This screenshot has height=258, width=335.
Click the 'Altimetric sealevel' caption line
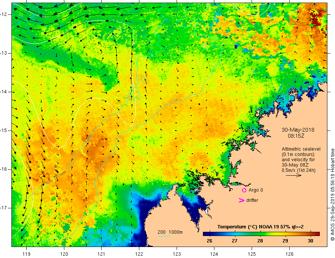[x=301, y=149]
